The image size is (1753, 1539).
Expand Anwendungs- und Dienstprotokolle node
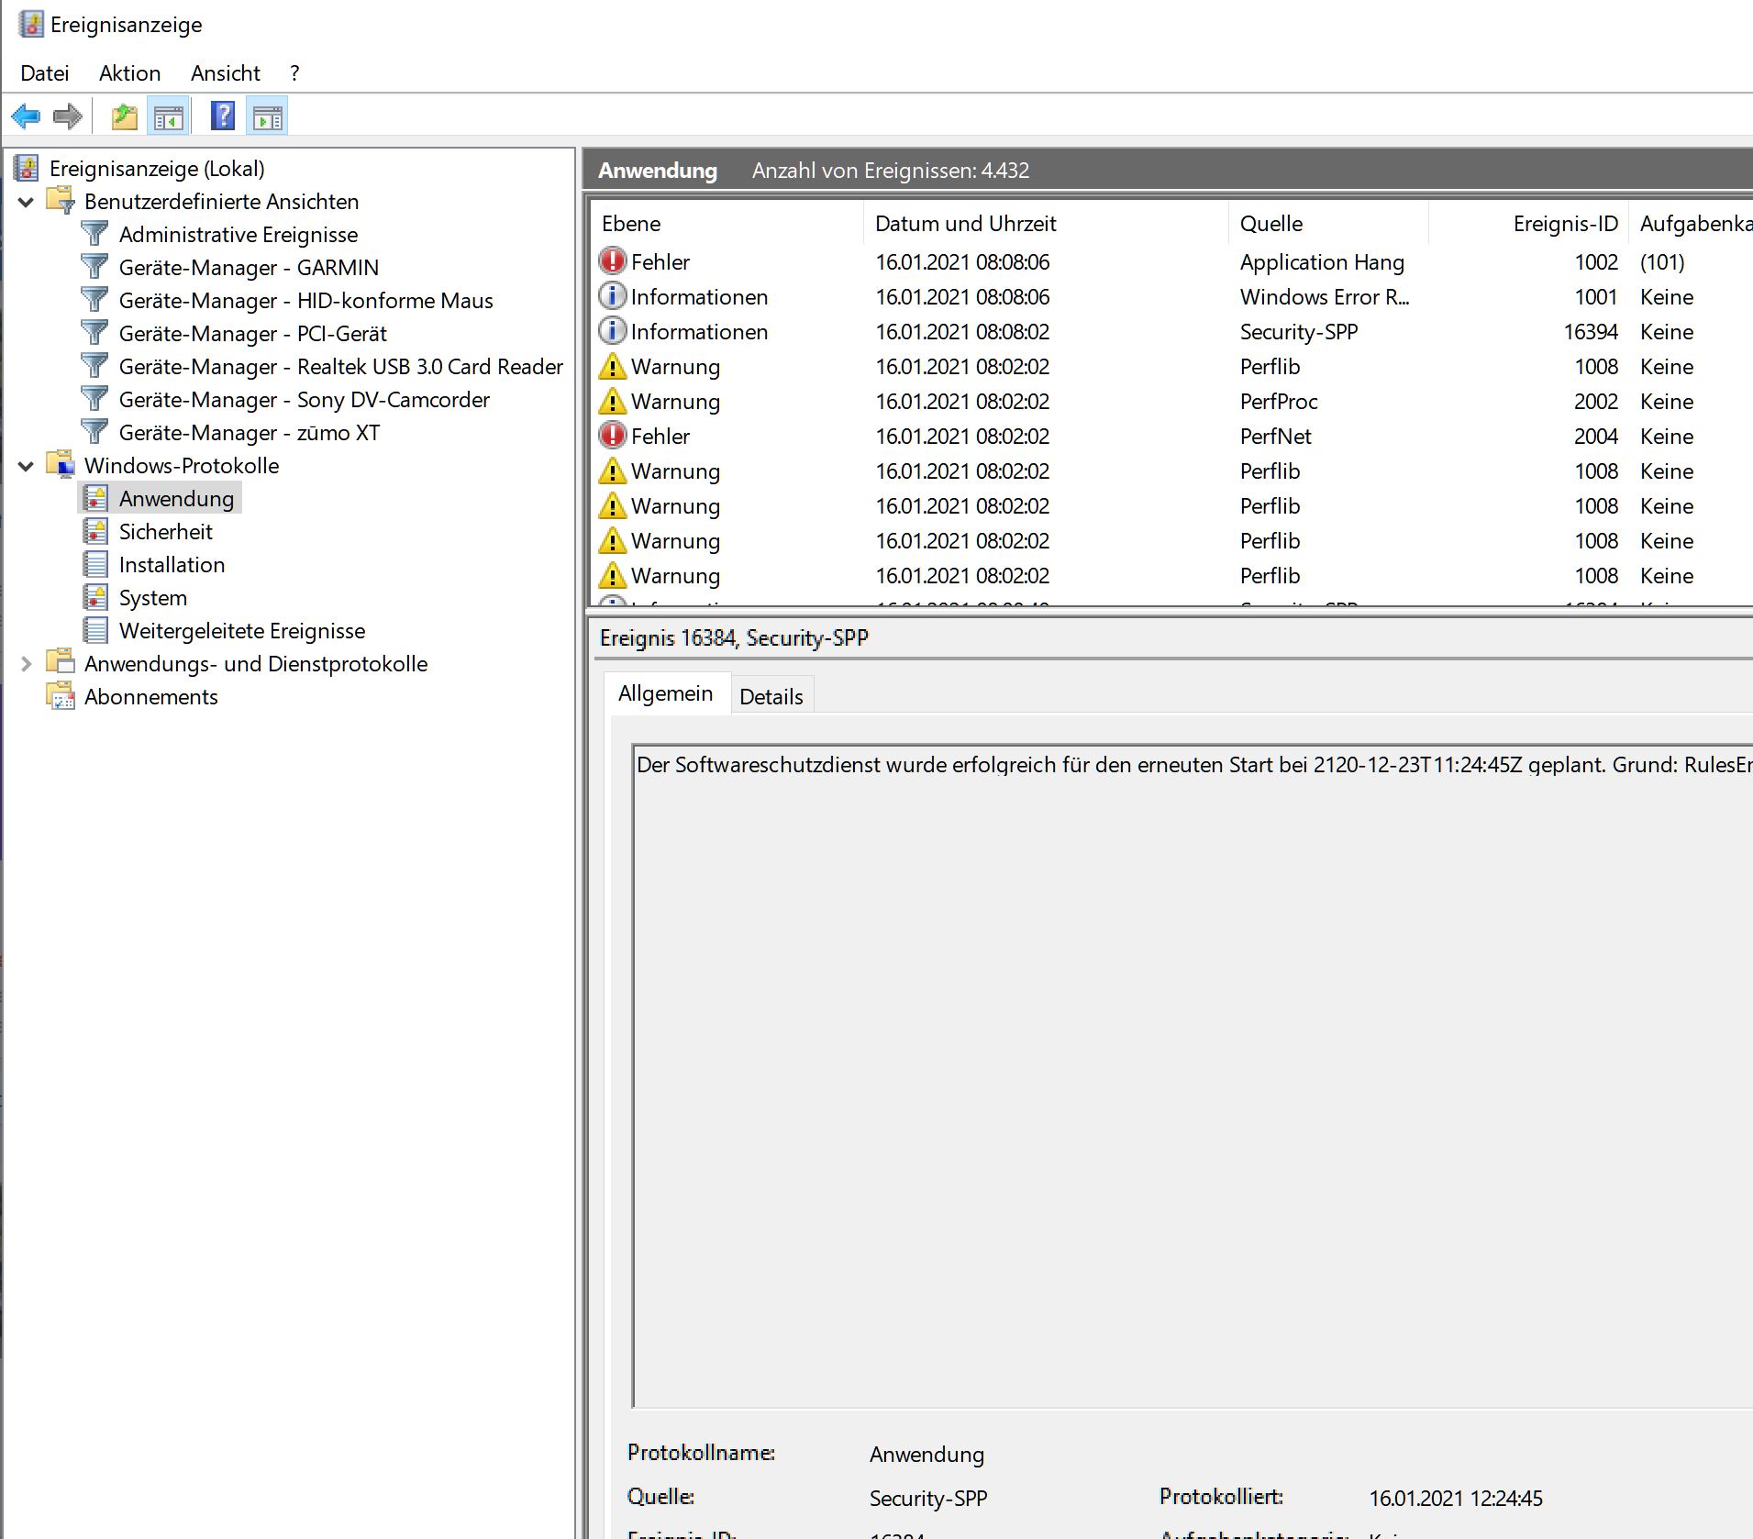point(26,664)
